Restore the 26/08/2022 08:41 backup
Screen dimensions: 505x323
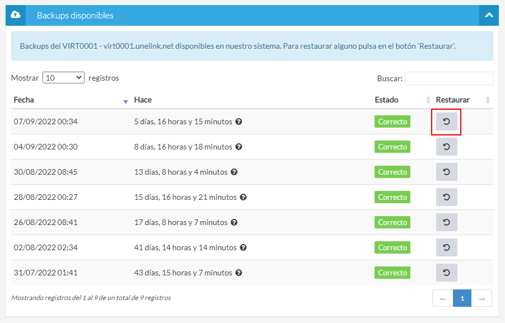point(446,222)
